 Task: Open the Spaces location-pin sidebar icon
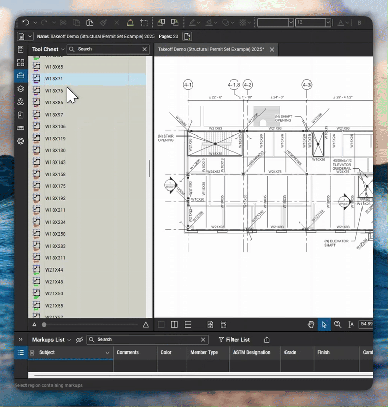[x=21, y=102]
